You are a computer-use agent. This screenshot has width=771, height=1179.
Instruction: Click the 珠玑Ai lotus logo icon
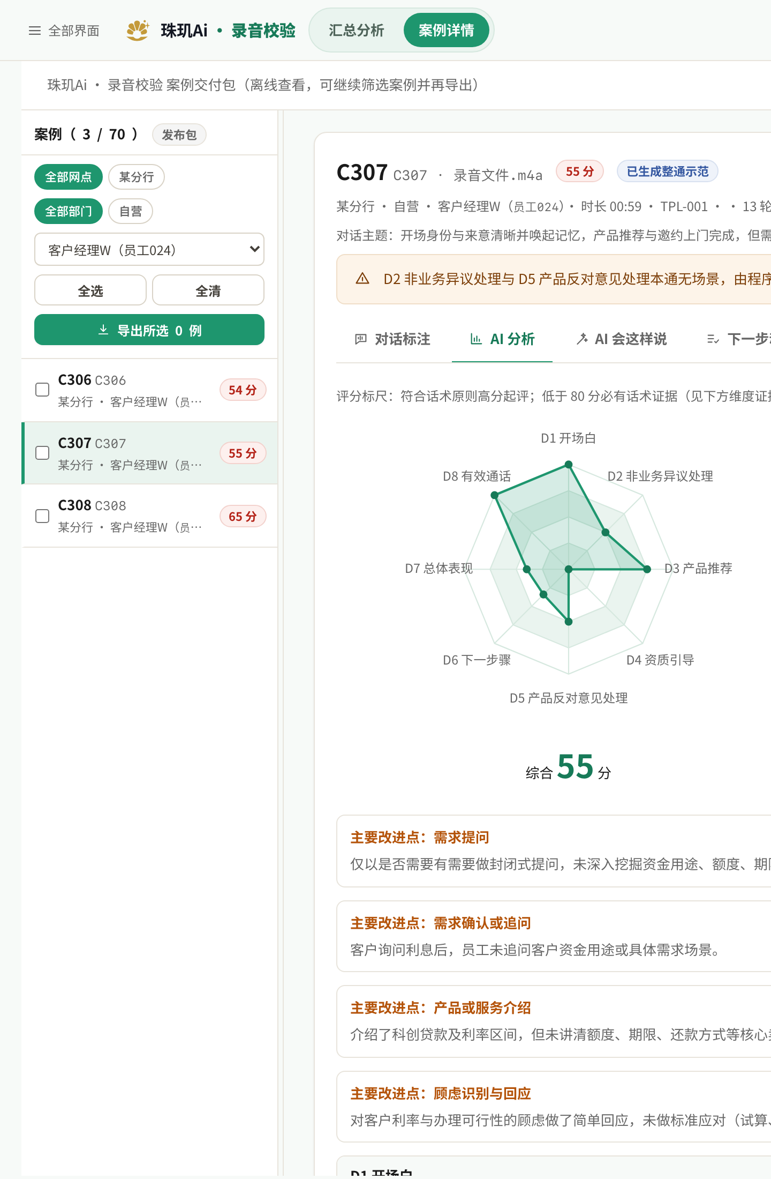(x=138, y=31)
